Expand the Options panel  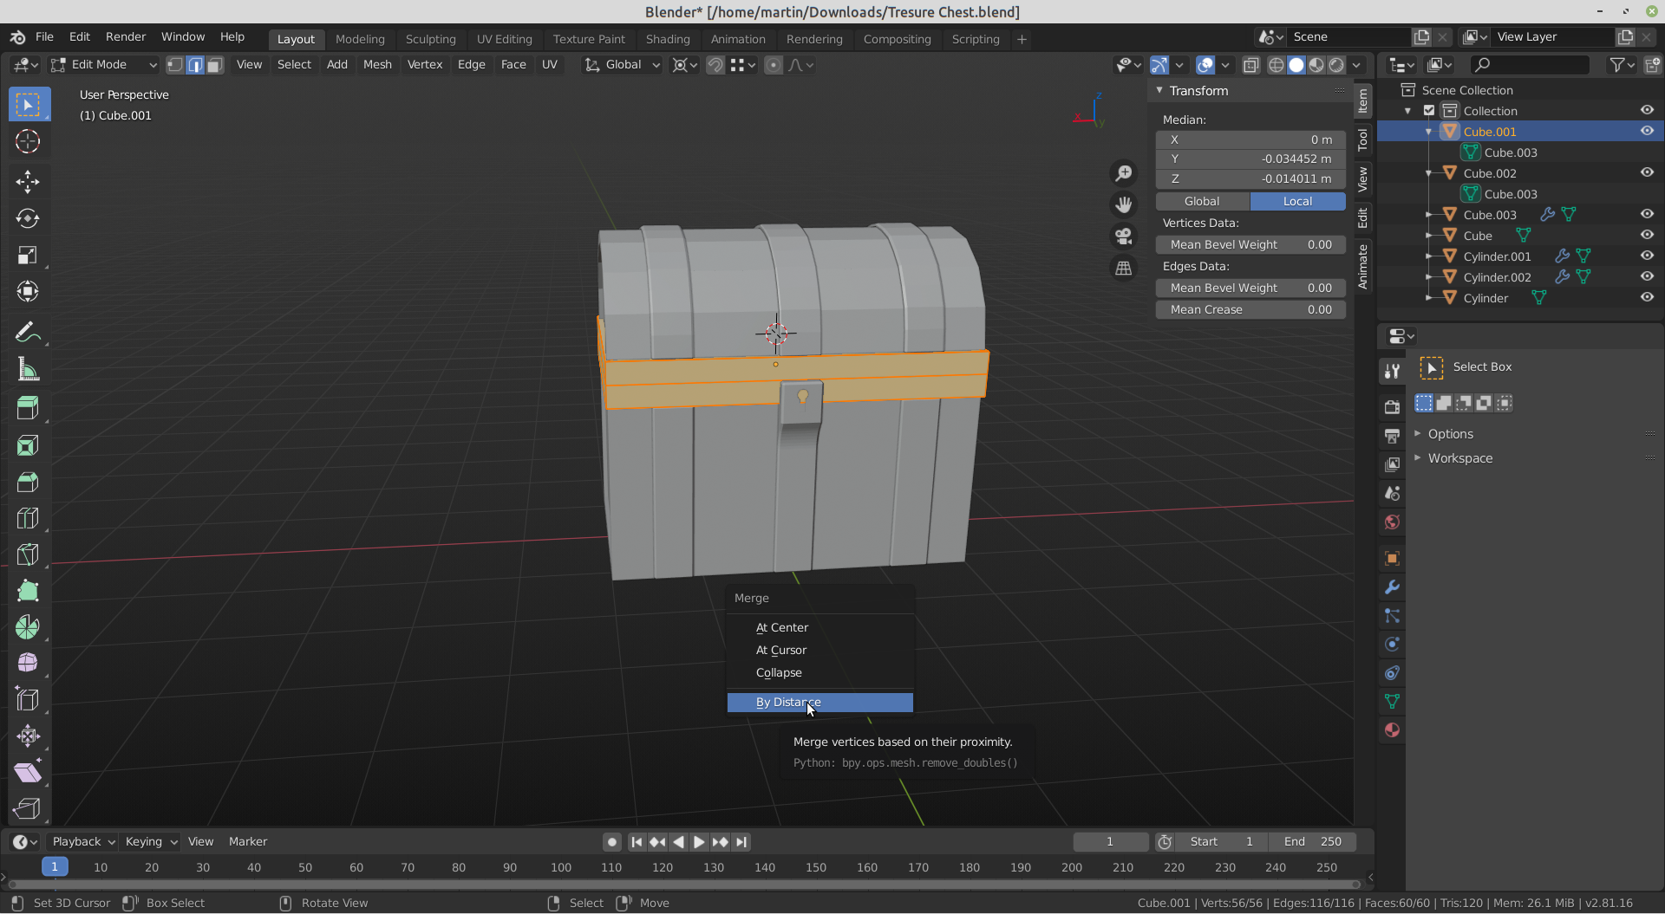pos(1450,434)
